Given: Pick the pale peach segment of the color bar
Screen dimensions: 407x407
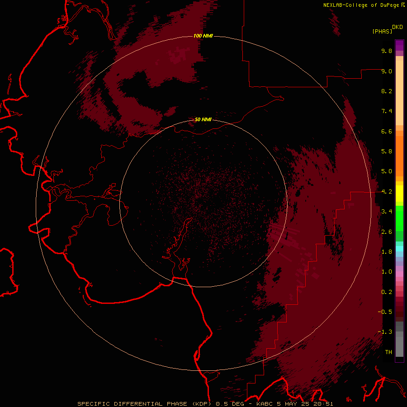Looking at the screenshot, I should [399, 93].
